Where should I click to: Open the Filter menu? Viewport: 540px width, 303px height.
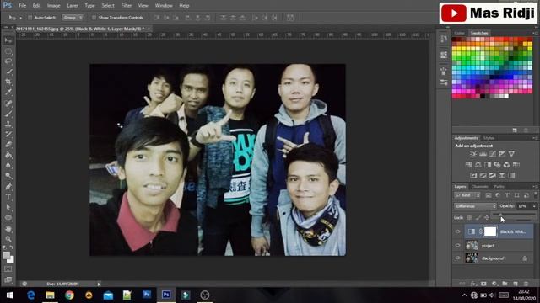point(127,6)
